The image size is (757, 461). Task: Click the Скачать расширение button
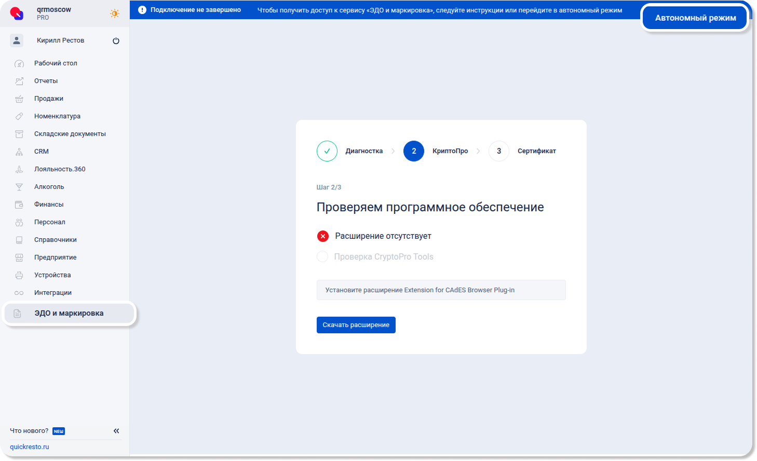[x=356, y=325]
